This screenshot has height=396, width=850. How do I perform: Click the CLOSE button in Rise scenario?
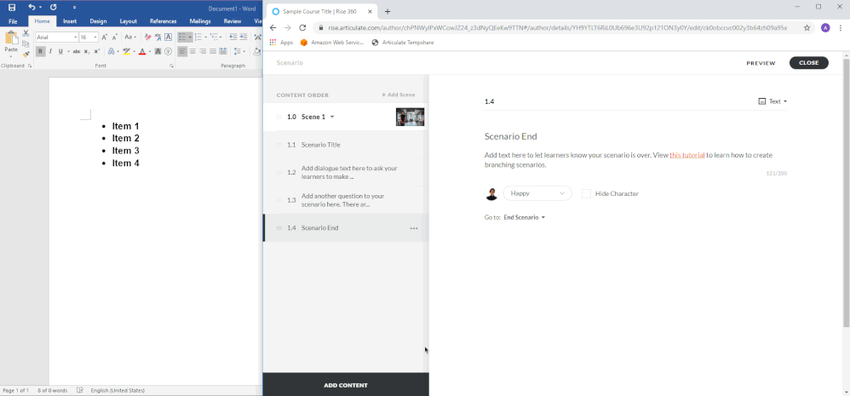tap(809, 63)
